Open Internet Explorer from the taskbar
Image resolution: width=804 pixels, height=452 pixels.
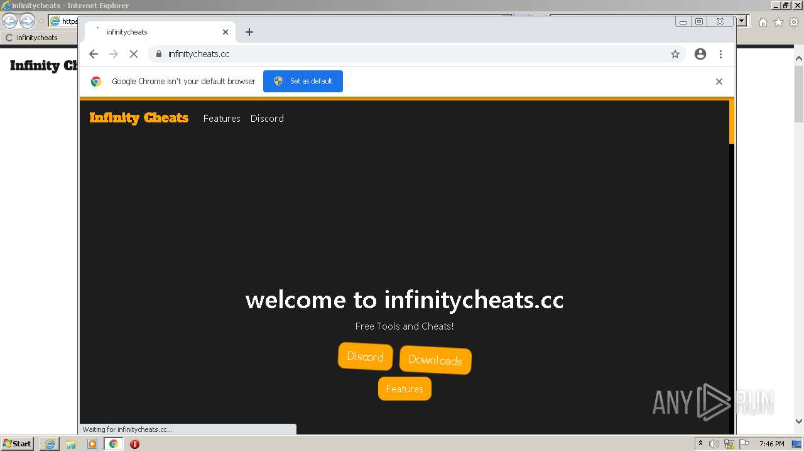50,444
